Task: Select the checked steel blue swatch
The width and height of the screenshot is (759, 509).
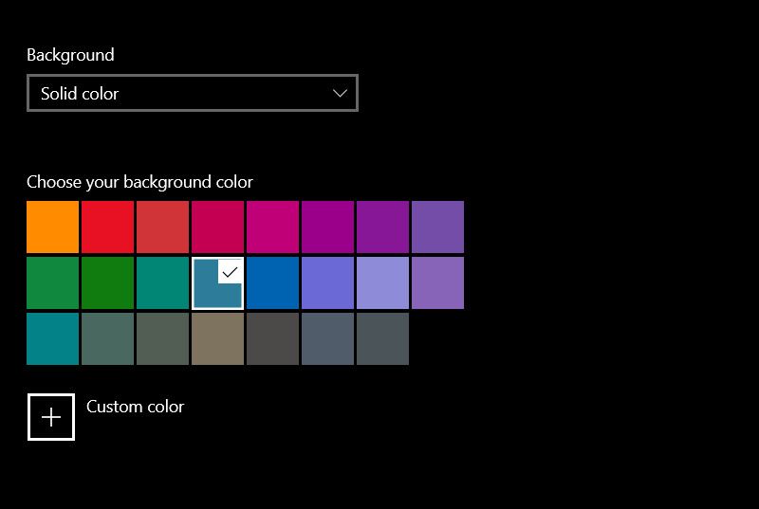Action: click(217, 282)
